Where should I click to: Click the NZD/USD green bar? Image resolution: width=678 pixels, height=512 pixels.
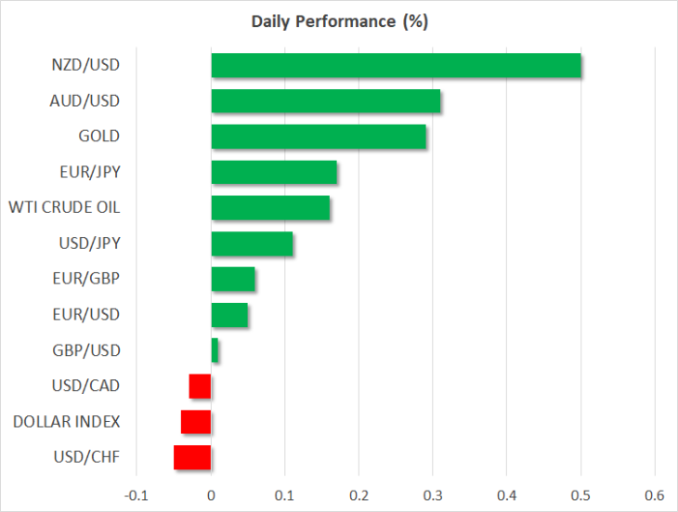coord(396,65)
